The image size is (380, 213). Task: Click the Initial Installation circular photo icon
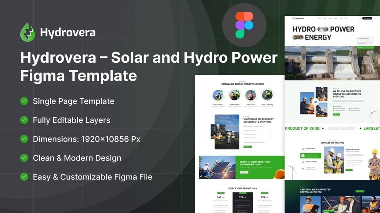tap(234, 95)
